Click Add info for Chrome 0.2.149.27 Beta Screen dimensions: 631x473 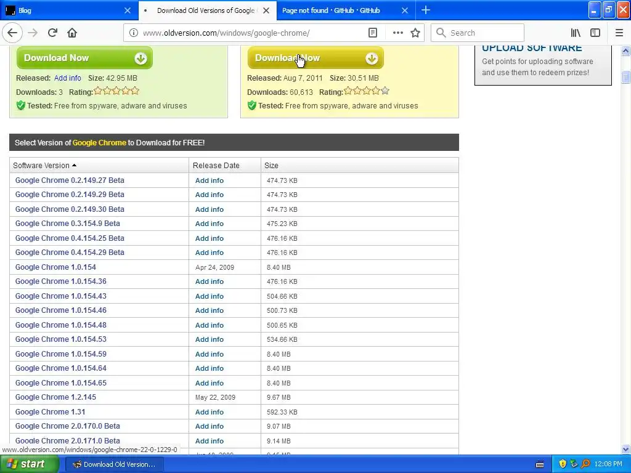210,180
